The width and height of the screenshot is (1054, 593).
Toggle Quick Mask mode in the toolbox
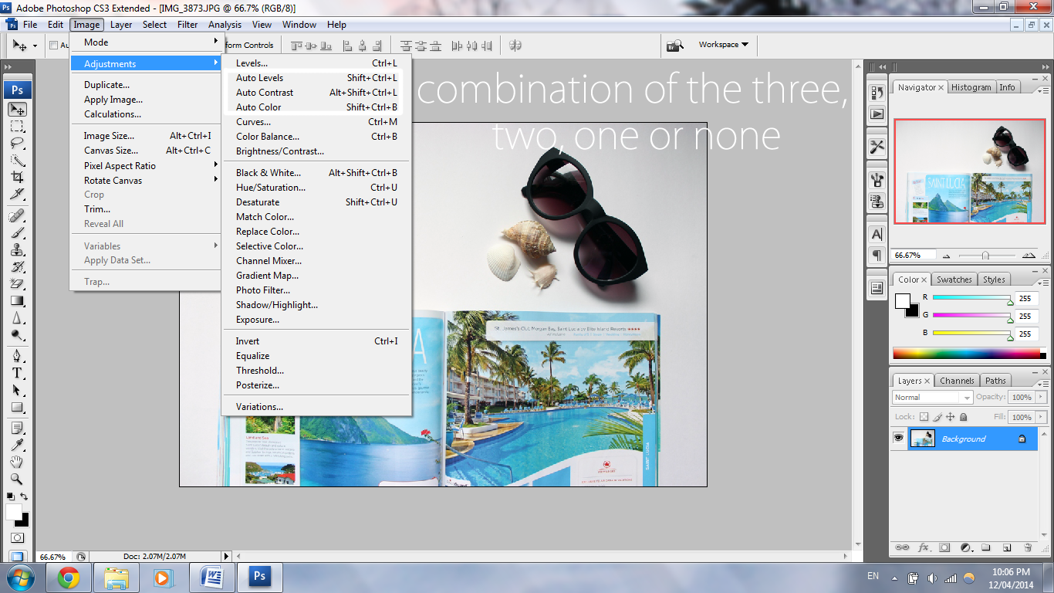(x=17, y=537)
